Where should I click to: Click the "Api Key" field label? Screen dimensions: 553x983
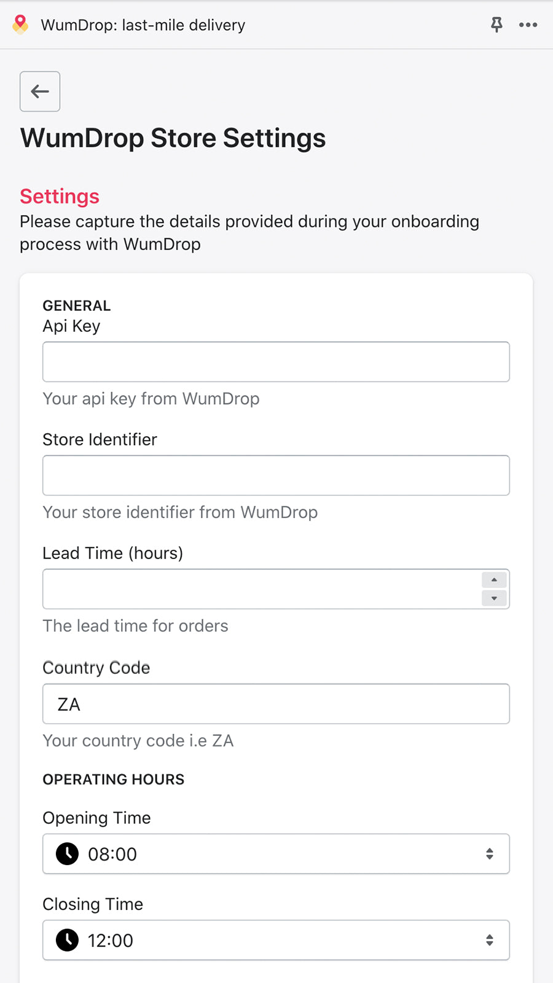tap(71, 326)
